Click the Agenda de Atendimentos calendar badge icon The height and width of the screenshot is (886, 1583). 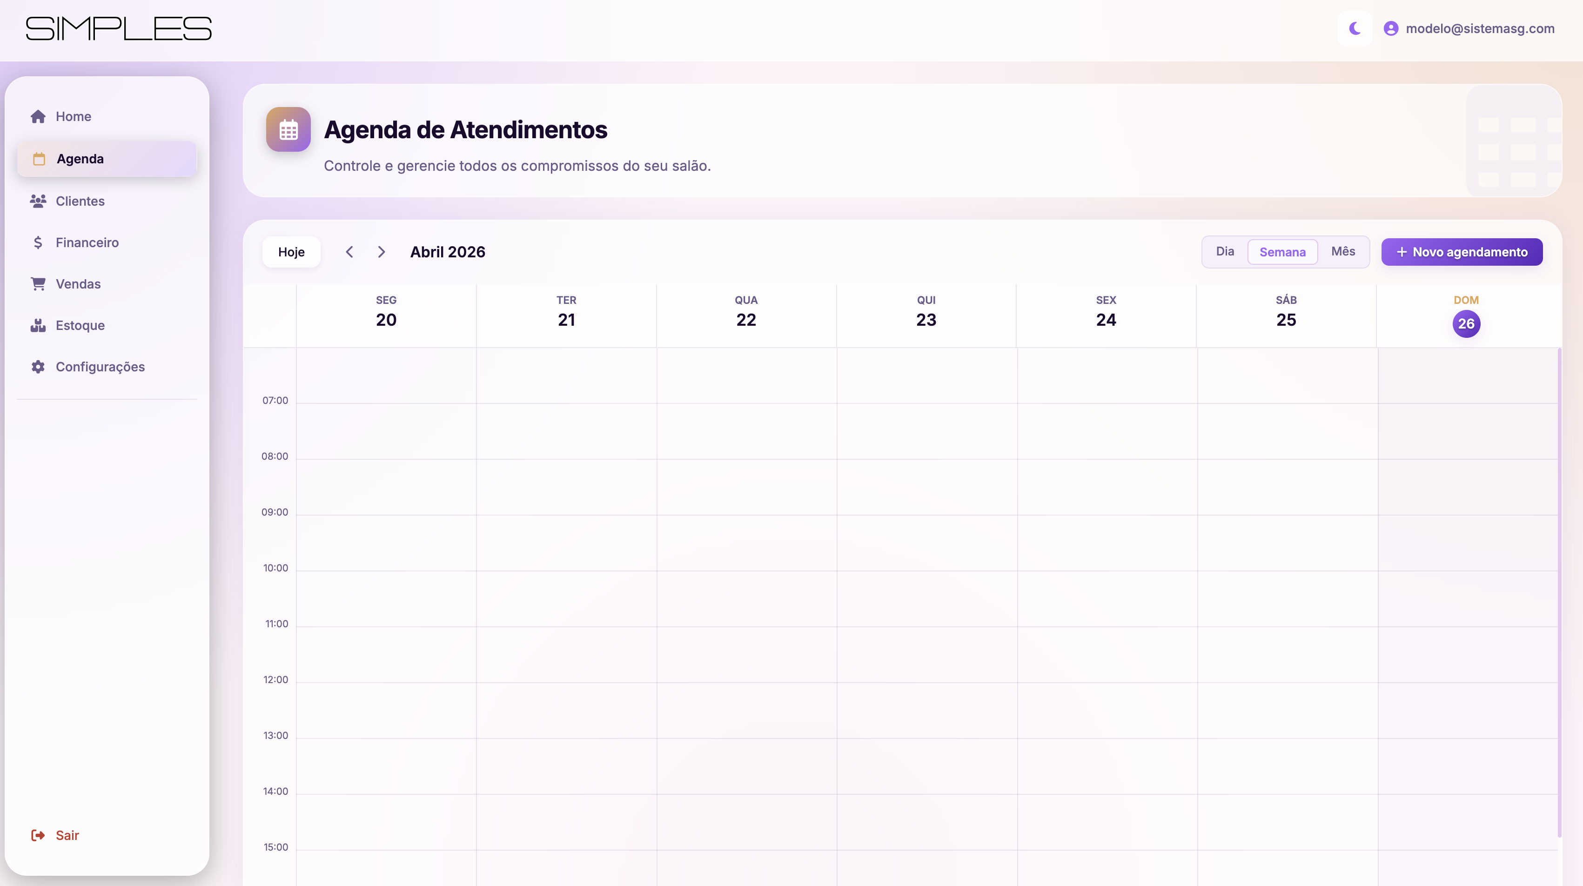tap(288, 130)
